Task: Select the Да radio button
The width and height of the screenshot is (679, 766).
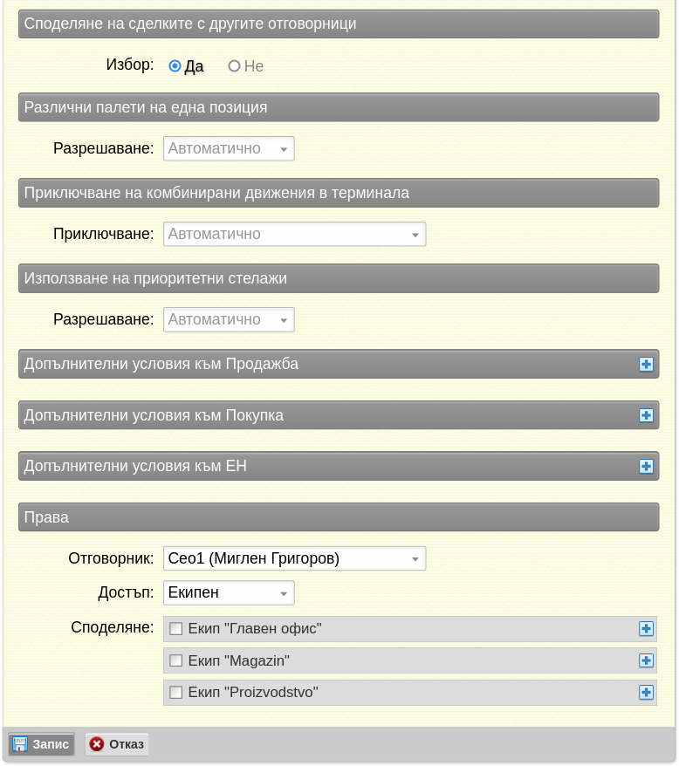Action: point(175,66)
